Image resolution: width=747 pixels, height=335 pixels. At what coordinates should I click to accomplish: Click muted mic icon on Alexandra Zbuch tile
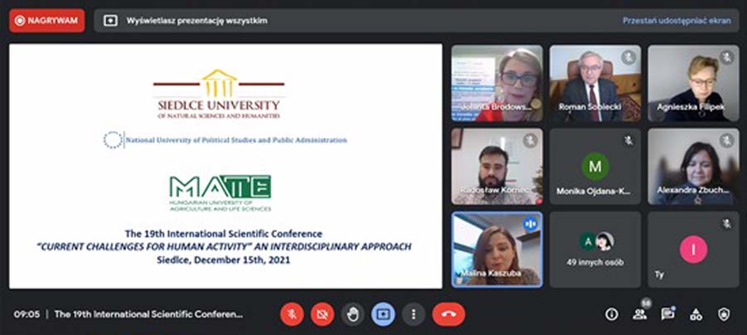point(726,141)
